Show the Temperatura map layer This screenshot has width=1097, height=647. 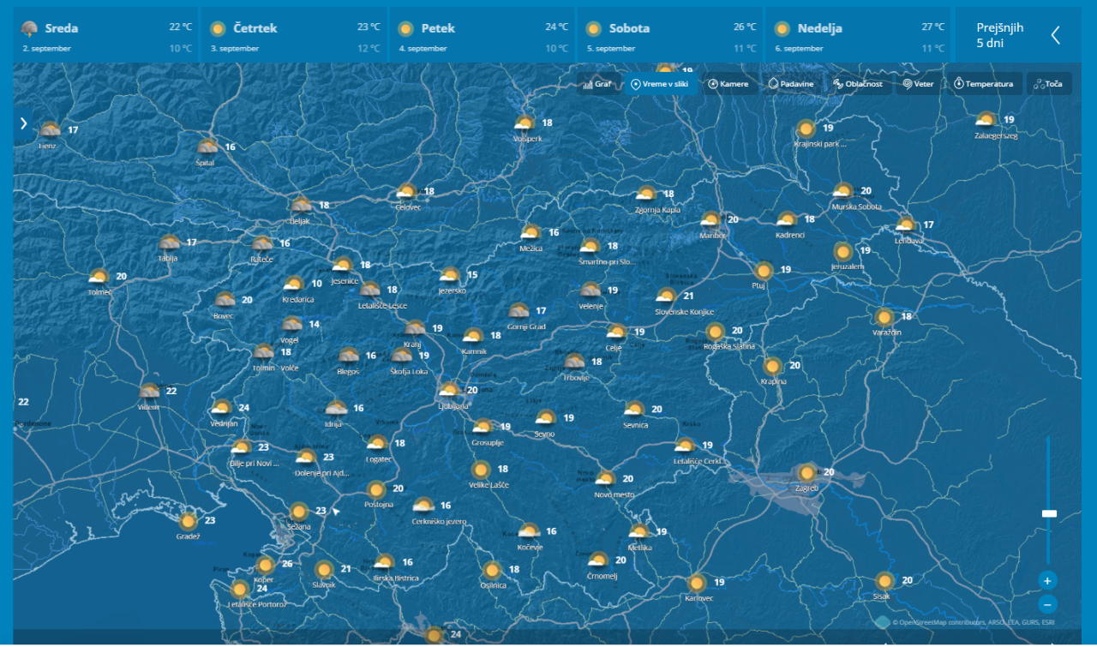pos(983,84)
